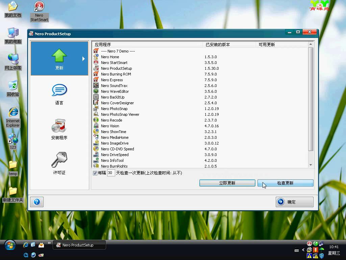Select the temp folder on desktop
Image resolution: width=346 pixels, height=260 pixels.
click(x=13, y=168)
